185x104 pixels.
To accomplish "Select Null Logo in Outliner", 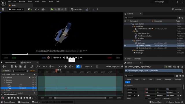I will (141, 43).
